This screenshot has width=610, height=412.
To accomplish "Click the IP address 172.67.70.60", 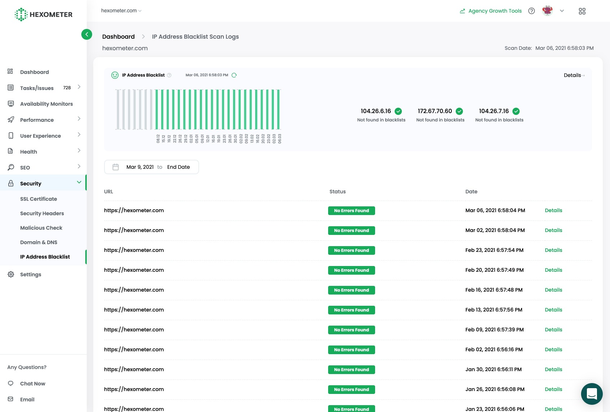I will pos(435,111).
